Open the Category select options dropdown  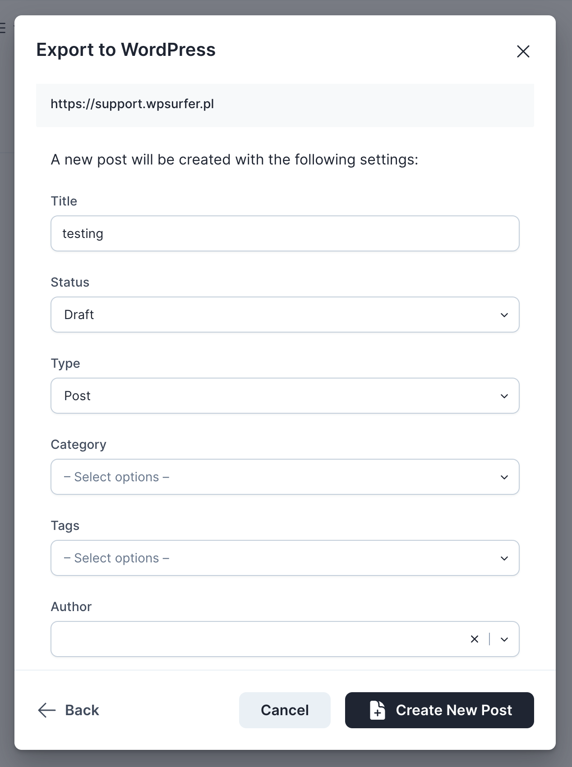[271, 477]
